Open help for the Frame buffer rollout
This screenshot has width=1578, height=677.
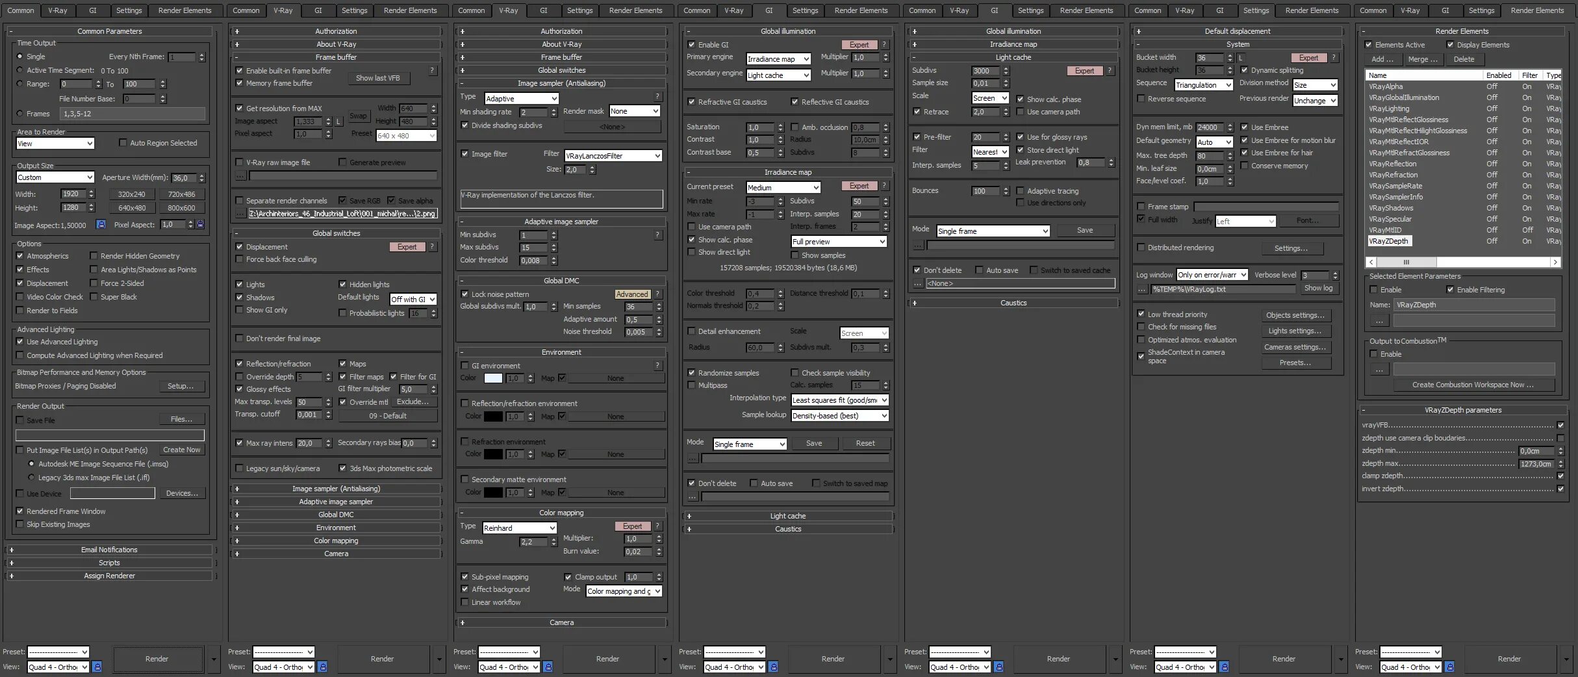tap(432, 71)
